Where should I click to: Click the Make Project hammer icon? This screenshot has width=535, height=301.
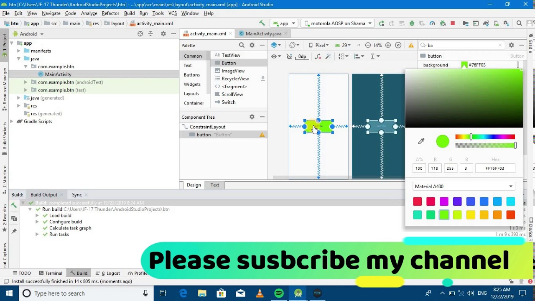click(x=262, y=23)
